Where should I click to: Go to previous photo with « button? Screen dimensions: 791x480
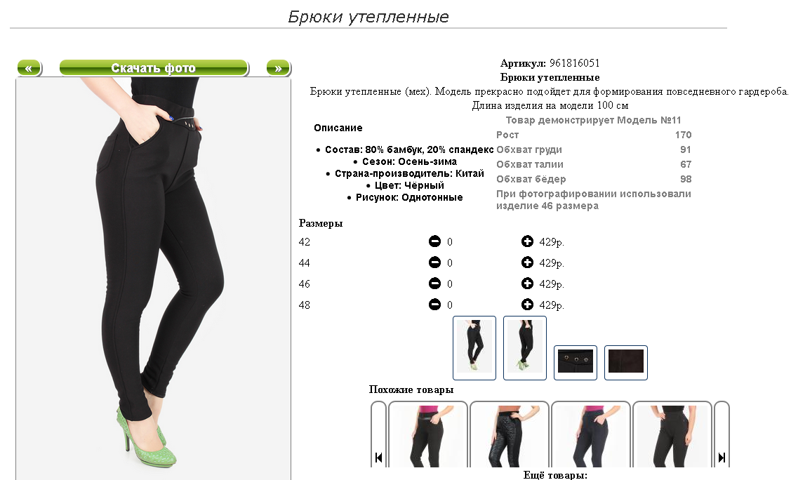[29, 68]
